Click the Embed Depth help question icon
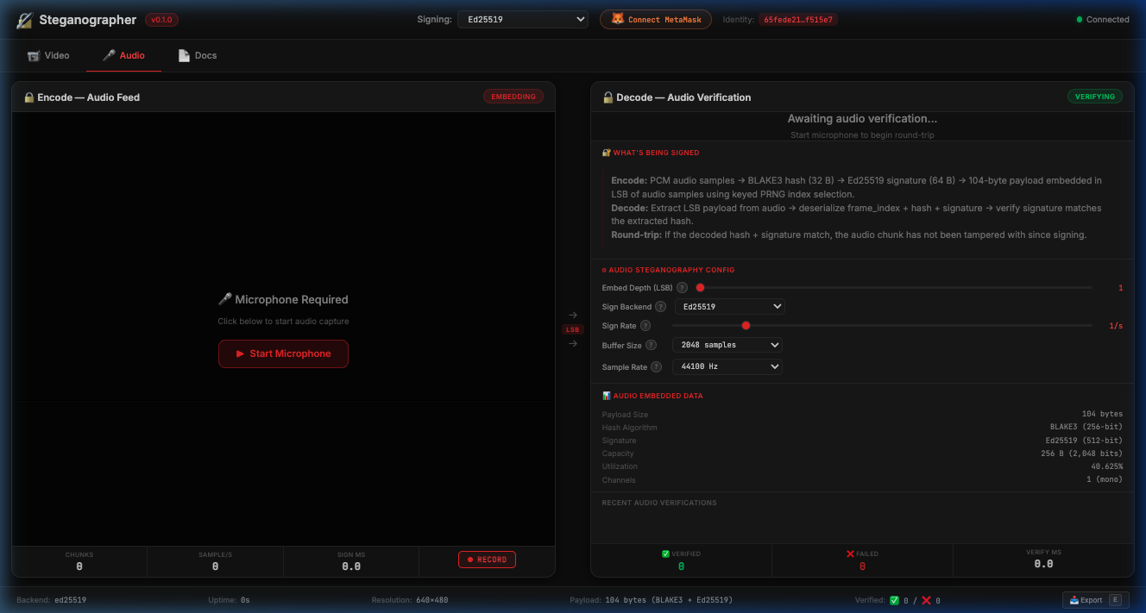 click(683, 288)
